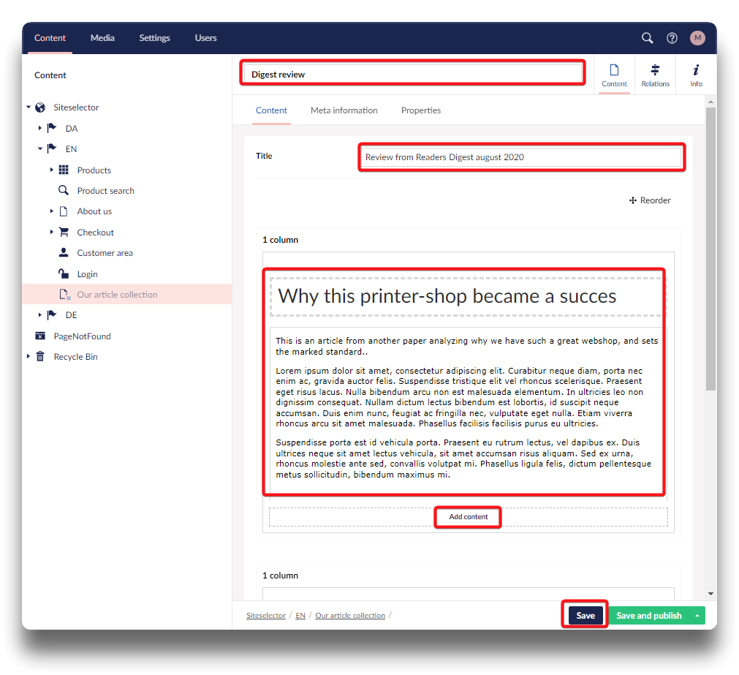Select the Content sub-tab below the name
Viewport: 739px width, 675px height.
coord(271,110)
